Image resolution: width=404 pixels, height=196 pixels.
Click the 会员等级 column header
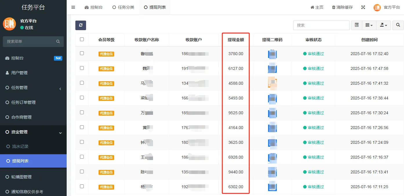(106, 40)
